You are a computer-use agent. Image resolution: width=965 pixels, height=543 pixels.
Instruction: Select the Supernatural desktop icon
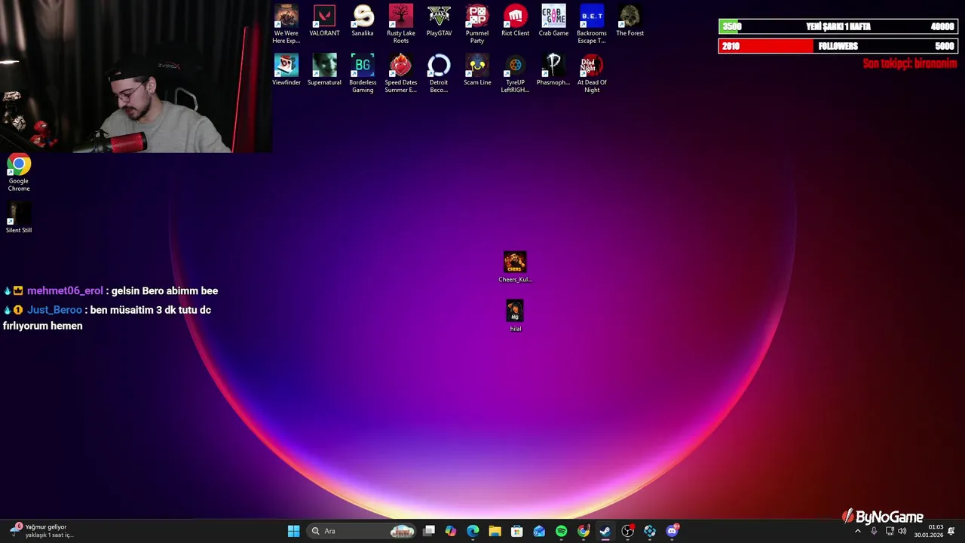click(x=324, y=70)
